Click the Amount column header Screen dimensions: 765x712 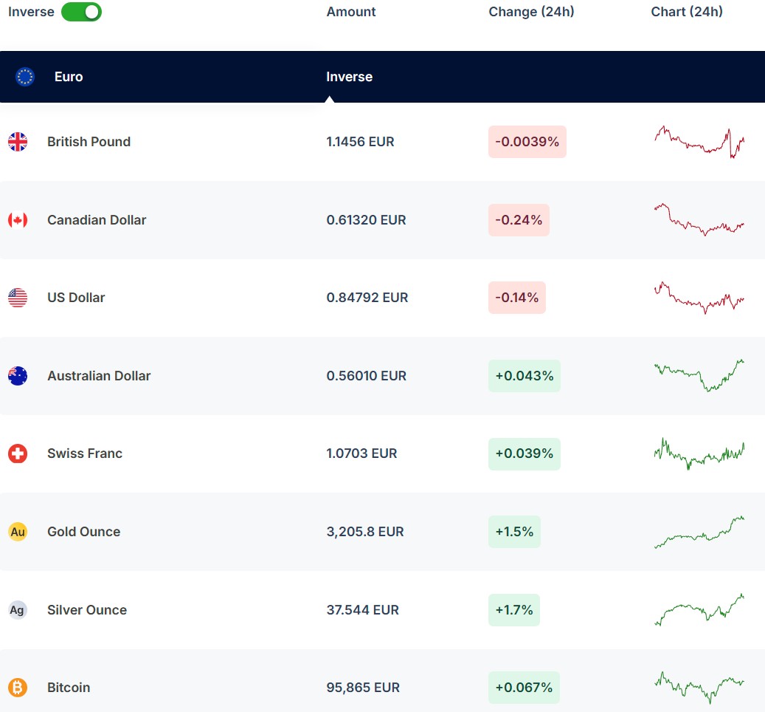tap(351, 12)
